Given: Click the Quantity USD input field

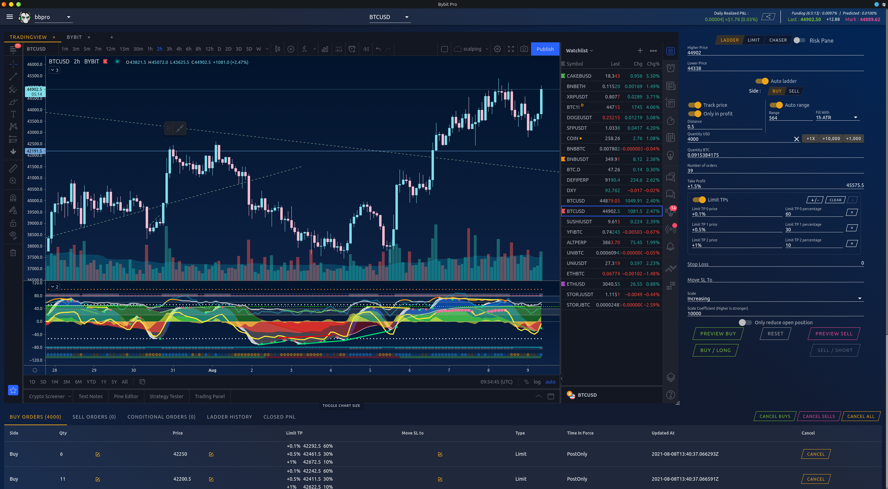Looking at the screenshot, I should point(739,139).
